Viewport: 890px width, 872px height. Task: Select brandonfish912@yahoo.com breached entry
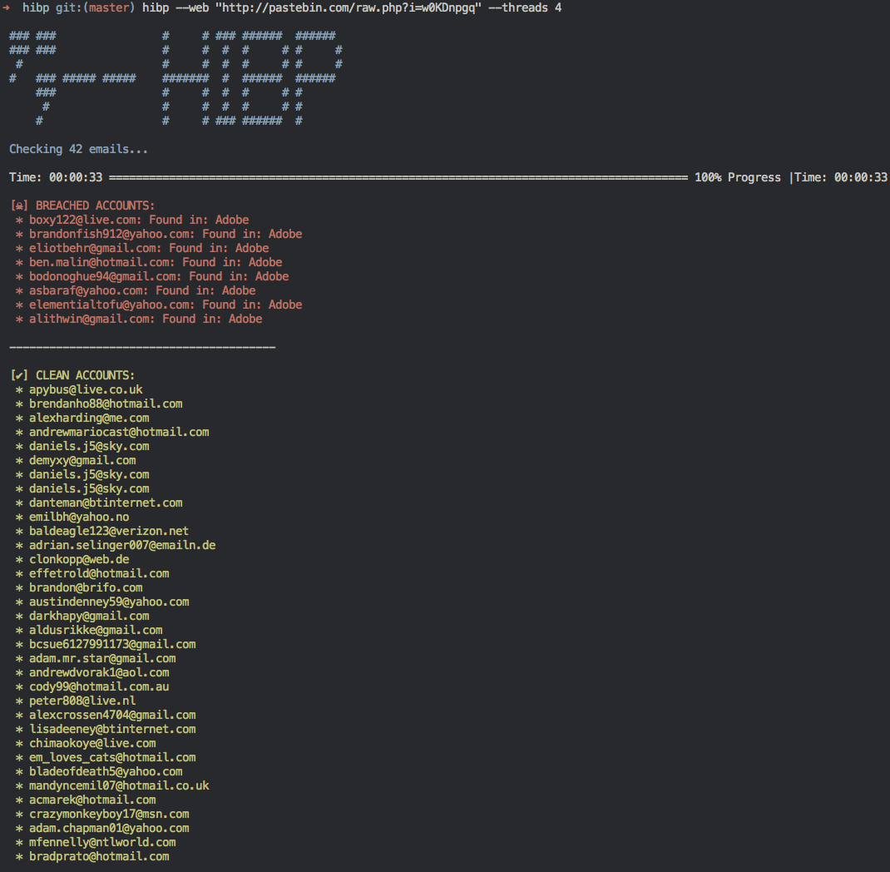click(166, 235)
